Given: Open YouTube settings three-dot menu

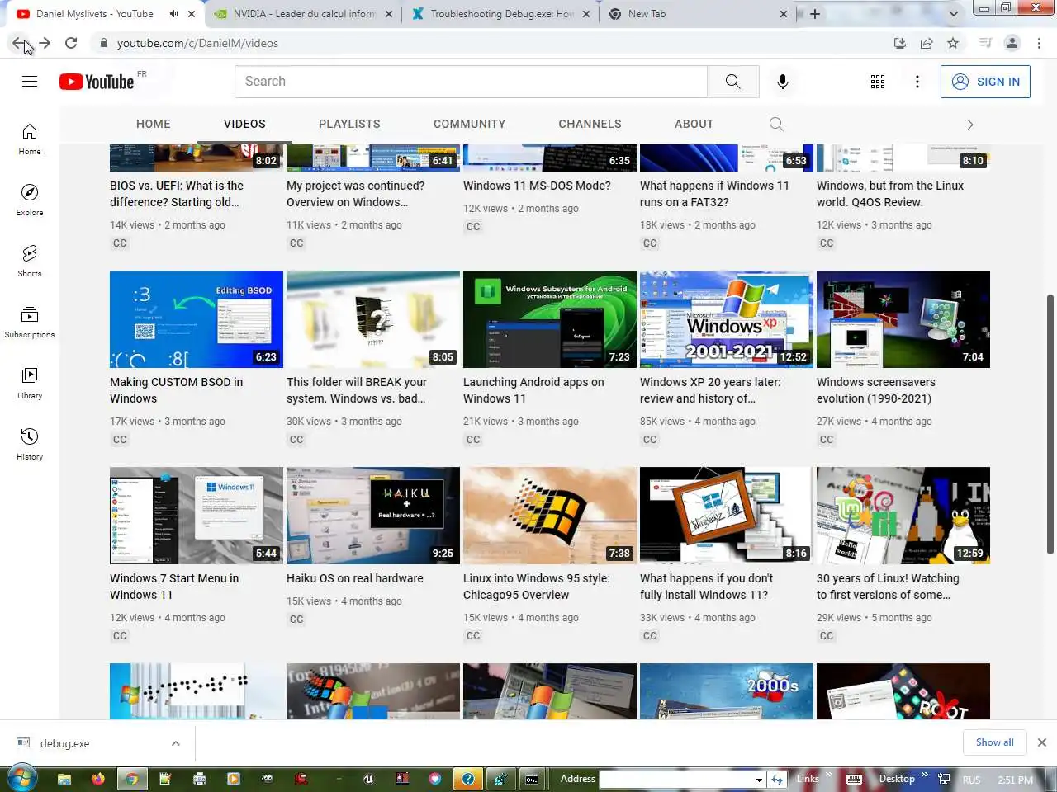Looking at the screenshot, I should (917, 82).
